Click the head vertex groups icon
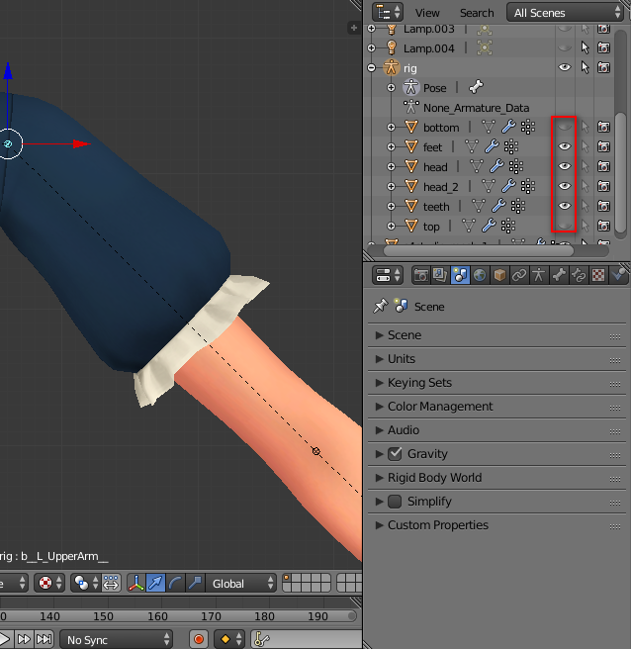Screen dimensions: 631x649 pos(516,166)
